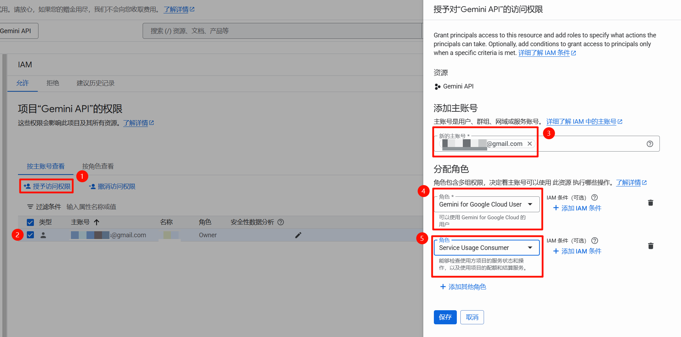Click the pencil edit icon in Owner row

coord(298,235)
